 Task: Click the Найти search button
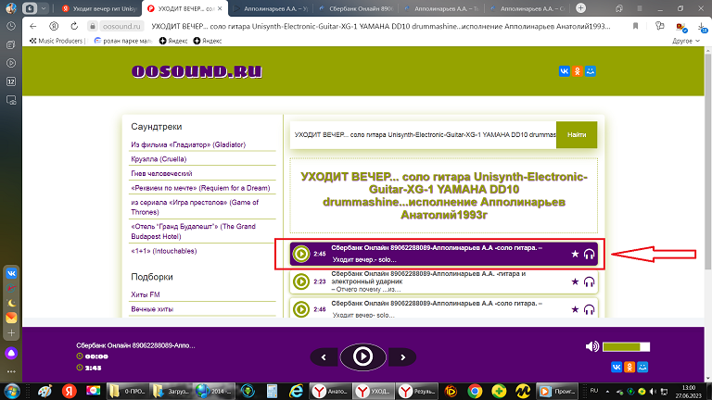577,134
